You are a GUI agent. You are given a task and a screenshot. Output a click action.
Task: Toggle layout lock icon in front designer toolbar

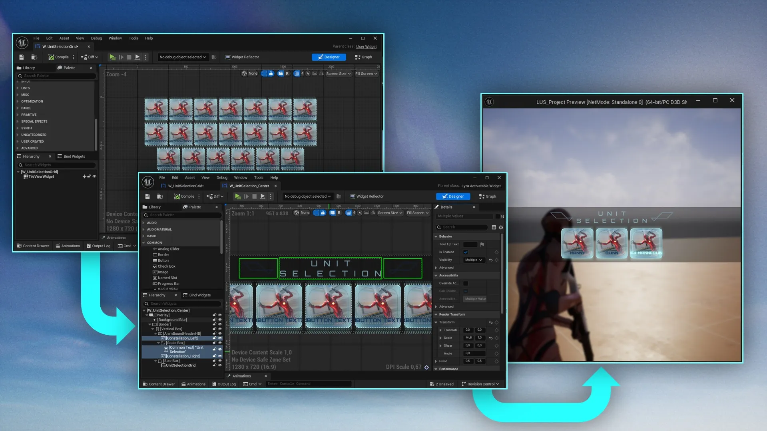323,213
